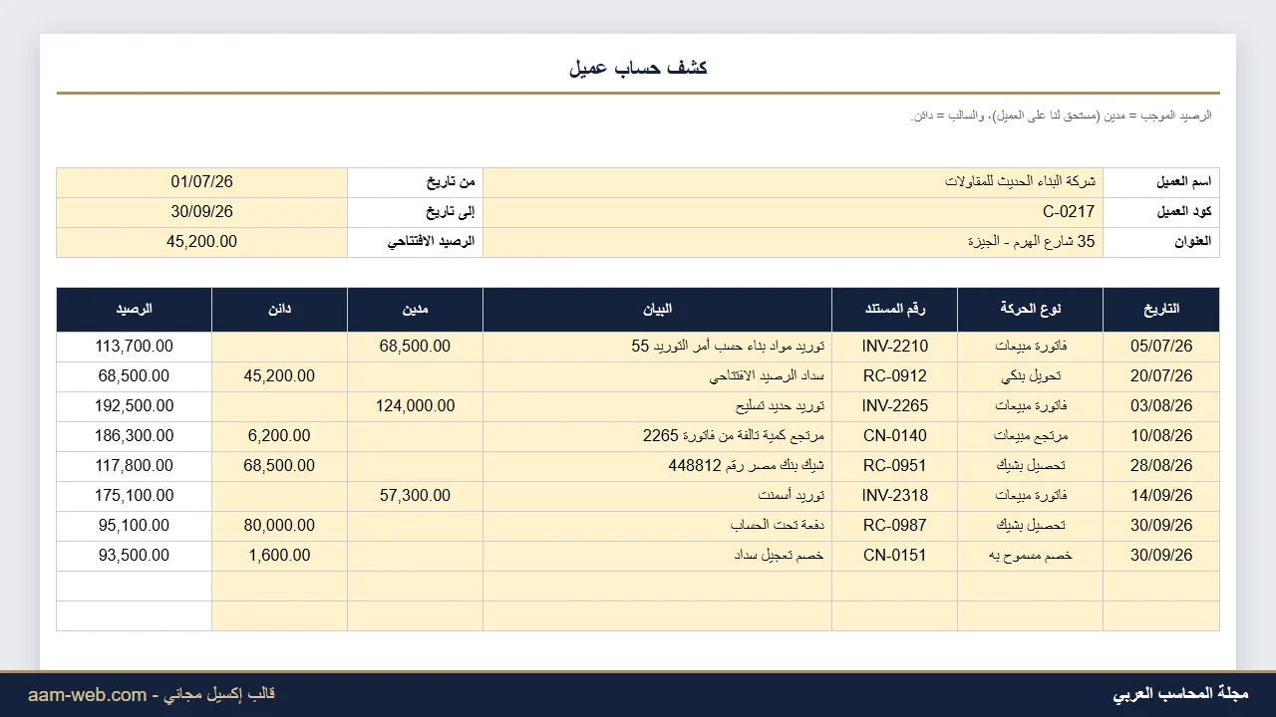1276x717 pixels.
Task: Click document number INV-2265
Action: point(895,406)
